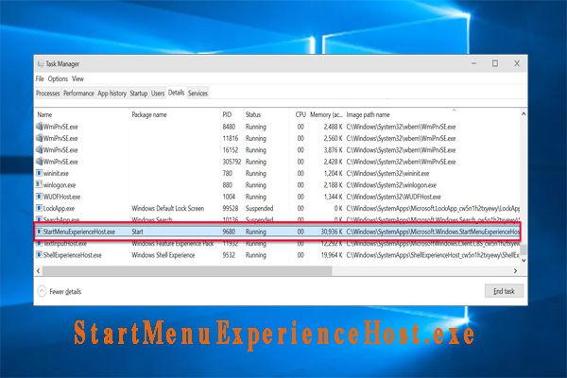Click the horizontal scrollbar right arrow
Image resolution: width=567 pixels, height=378 pixels.
tap(515, 271)
